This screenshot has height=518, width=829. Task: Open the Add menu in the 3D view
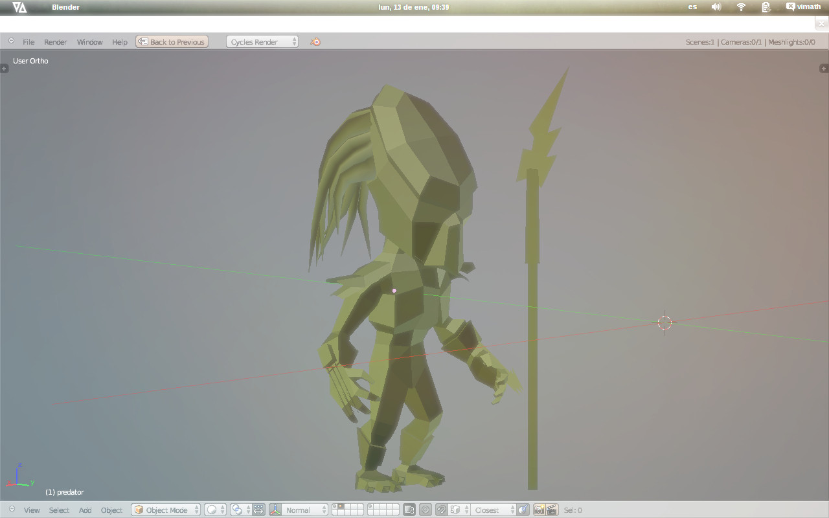point(85,510)
